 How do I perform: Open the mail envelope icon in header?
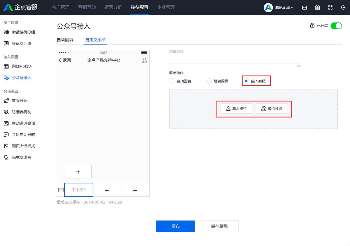[304, 8]
